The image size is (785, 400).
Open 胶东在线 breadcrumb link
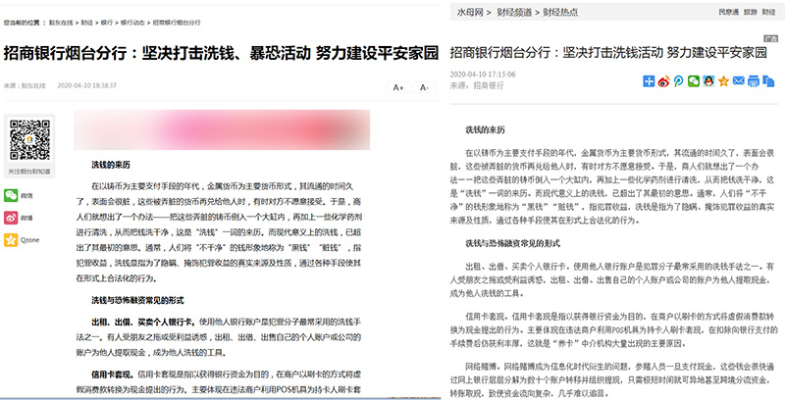point(61,23)
